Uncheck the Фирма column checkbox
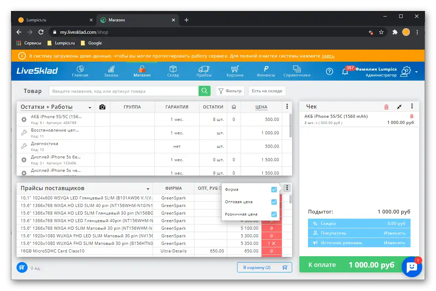 tap(274, 189)
